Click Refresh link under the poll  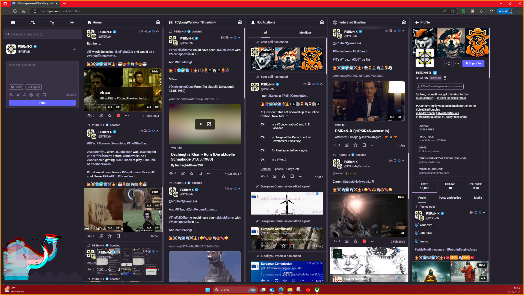coord(265,169)
